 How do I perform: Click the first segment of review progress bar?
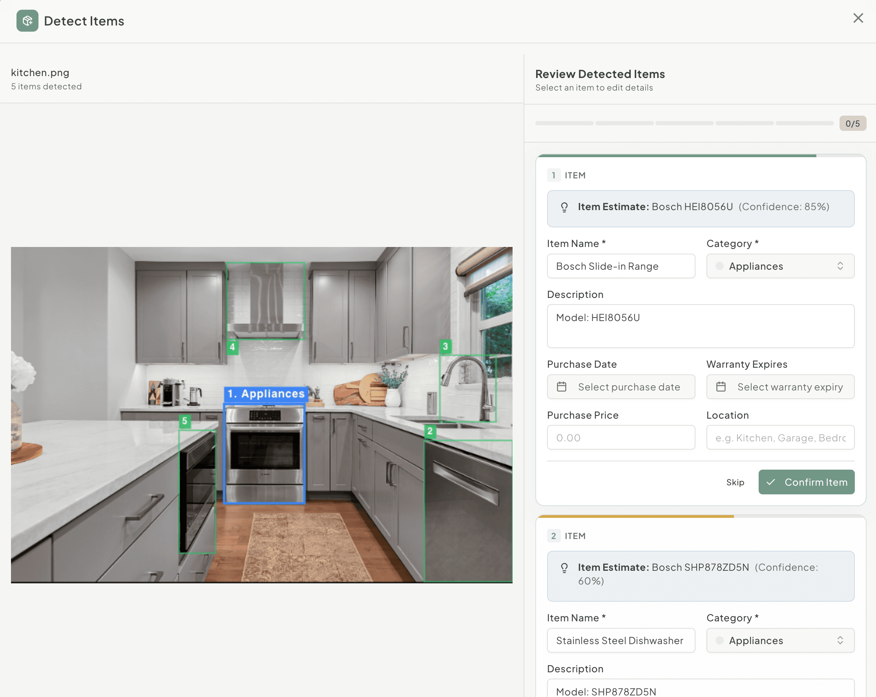pyautogui.click(x=564, y=123)
